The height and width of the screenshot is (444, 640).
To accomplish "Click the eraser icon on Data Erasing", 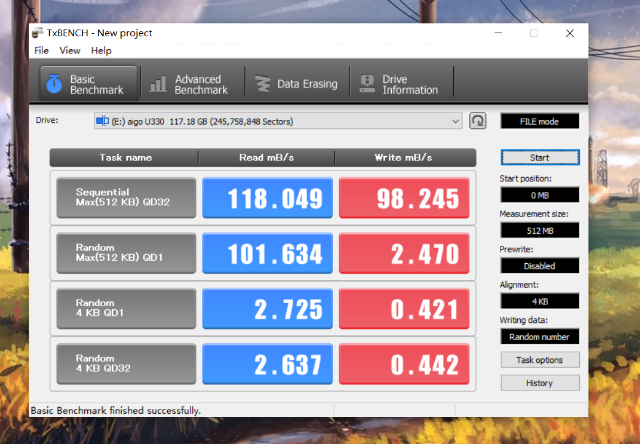I will [262, 84].
